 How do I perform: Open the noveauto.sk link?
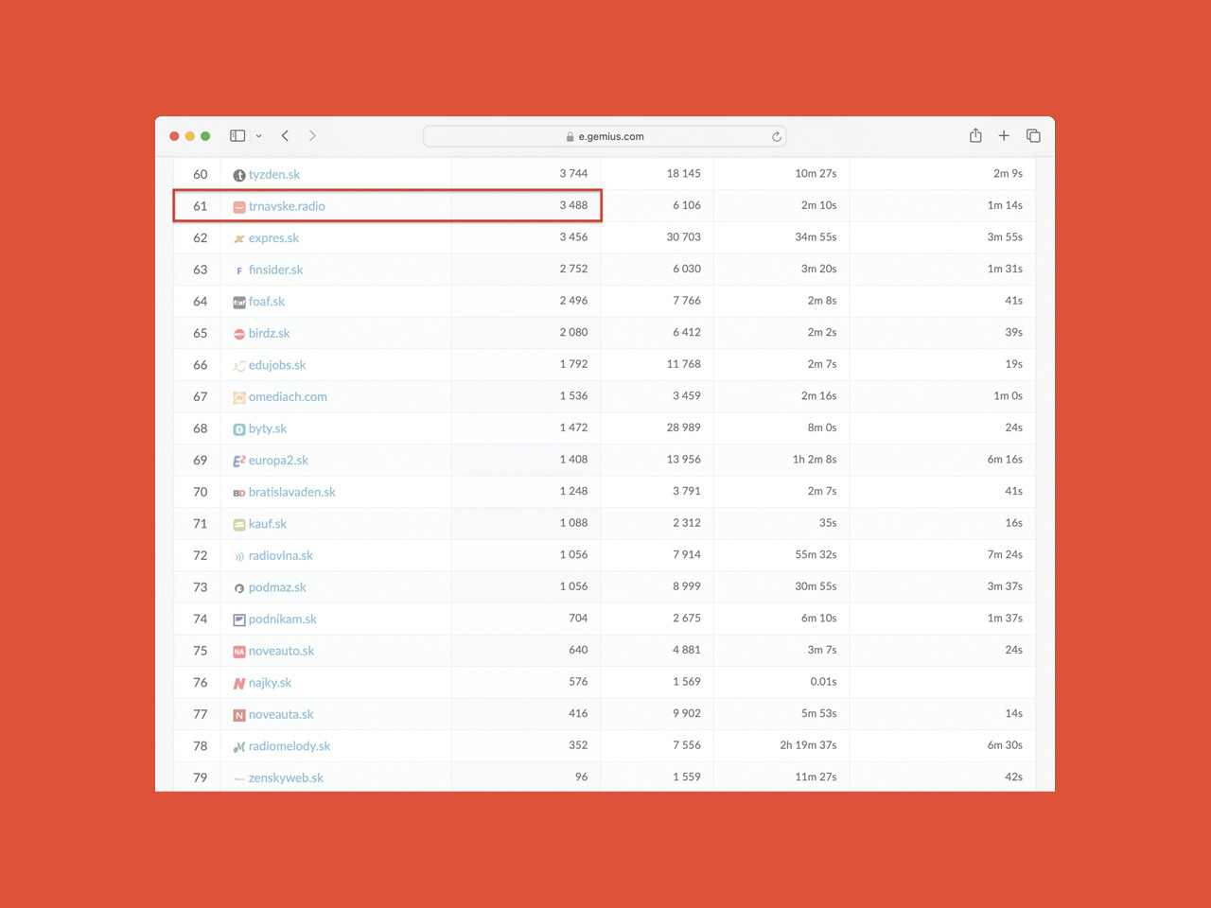click(282, 651)
